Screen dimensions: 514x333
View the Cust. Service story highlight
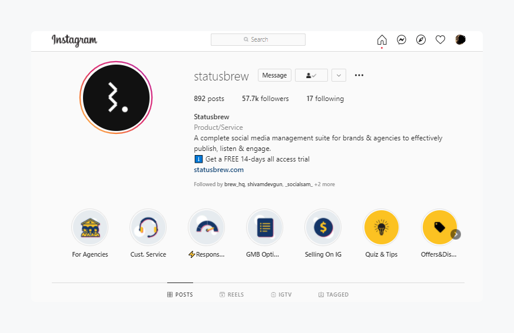[x=148, y=227]
